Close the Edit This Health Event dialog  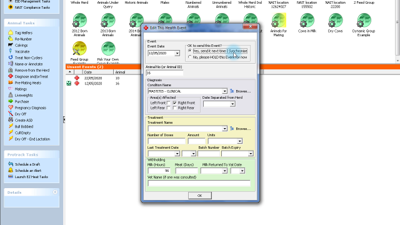[250, 26]
